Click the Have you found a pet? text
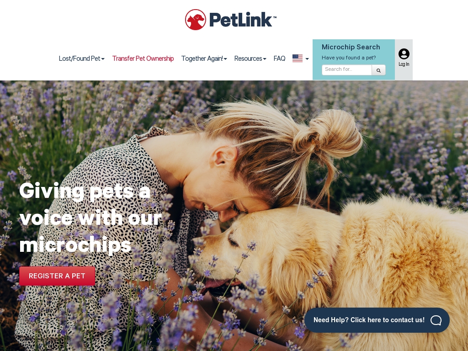Screen dimensions: 468x351 pos(349,58)
